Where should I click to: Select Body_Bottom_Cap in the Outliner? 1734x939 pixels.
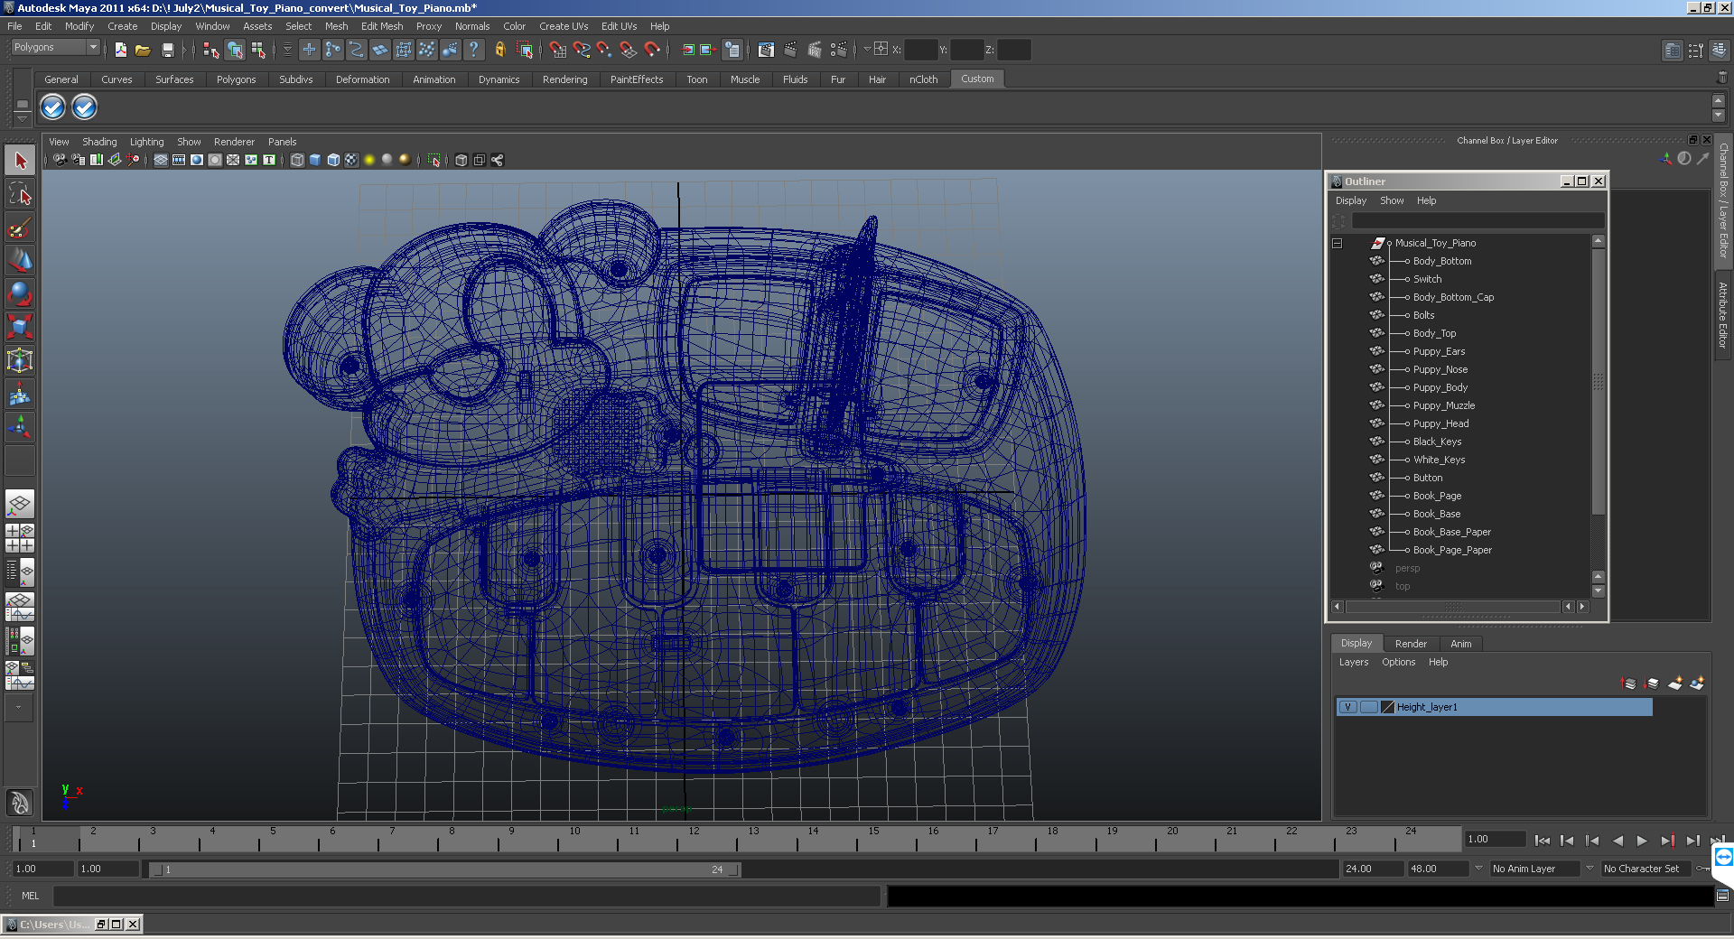pyautogui.click(x=1453, y=297)
